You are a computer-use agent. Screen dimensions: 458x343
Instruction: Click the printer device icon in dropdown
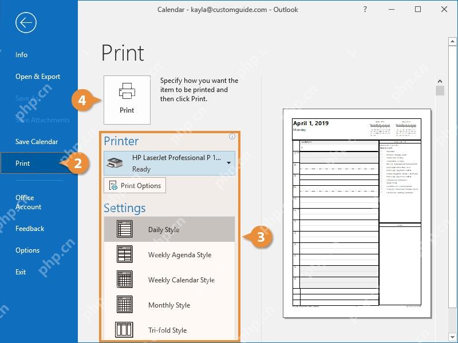click(x=115, y=163)
